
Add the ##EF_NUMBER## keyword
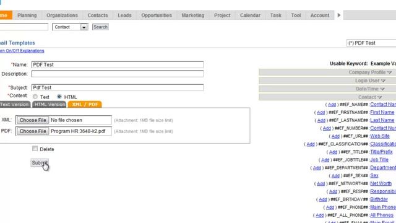tap(327, 128)
